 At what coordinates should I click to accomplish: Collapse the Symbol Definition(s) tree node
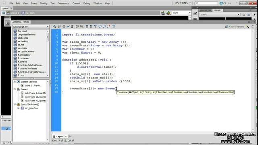(x=15, y=104)
